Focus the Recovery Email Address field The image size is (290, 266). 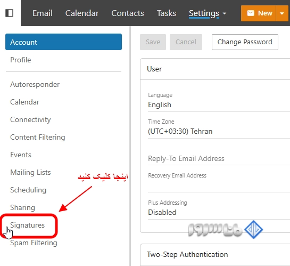(x=219, y=182)
